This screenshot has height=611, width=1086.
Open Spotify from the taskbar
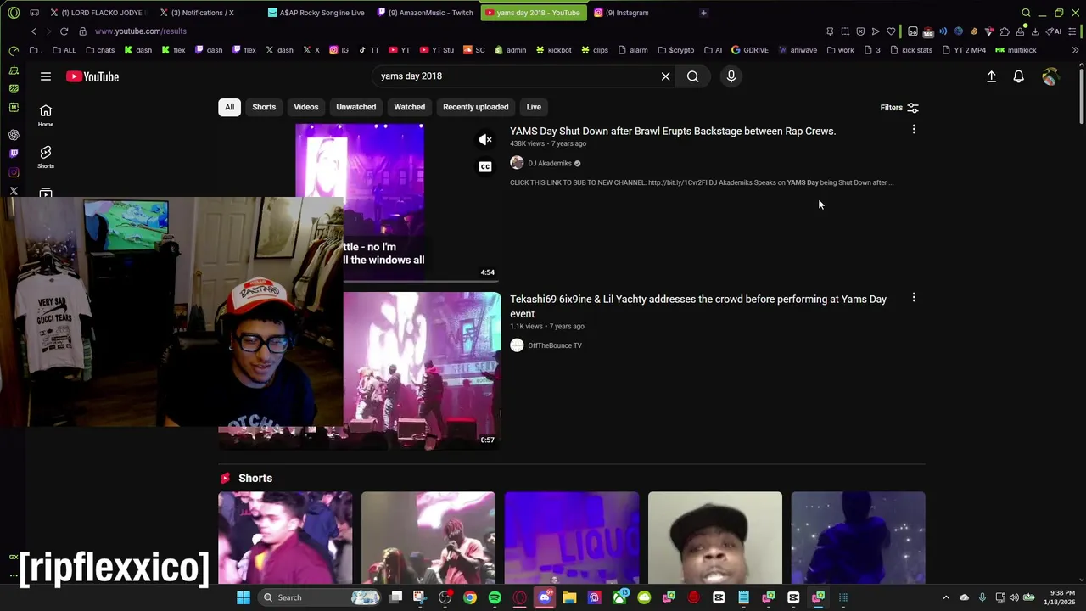495,597
